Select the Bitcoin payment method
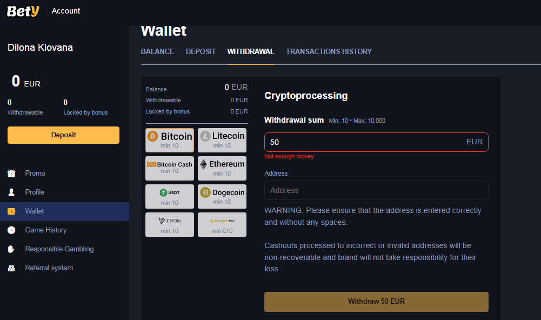This screenshot has width=541, height=320. (170, 140)
